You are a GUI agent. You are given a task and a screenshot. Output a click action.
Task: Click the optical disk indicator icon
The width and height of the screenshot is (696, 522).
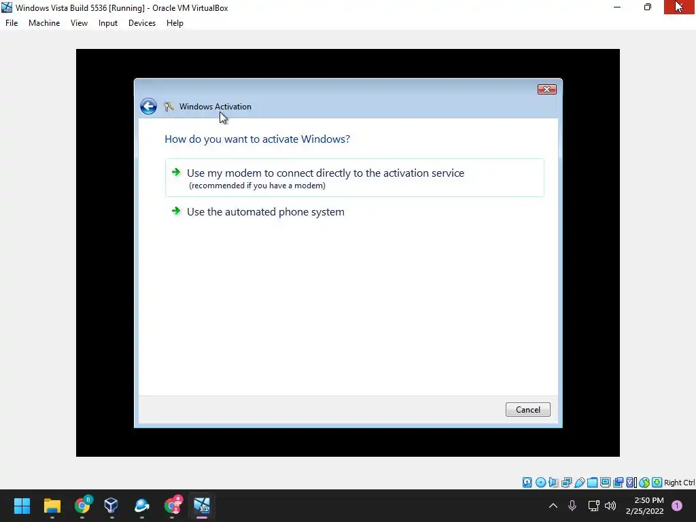point(540,483)
